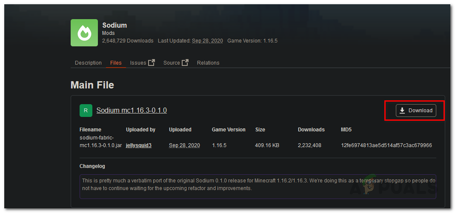The height and width of the screenshot is (213, 455).
Task: Click the Sep 28, 2020 uploaded date
Action: [x=185, y=145]
